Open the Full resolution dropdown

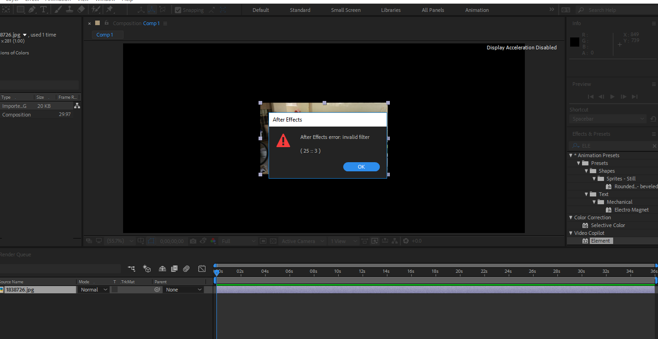point(239,241)
